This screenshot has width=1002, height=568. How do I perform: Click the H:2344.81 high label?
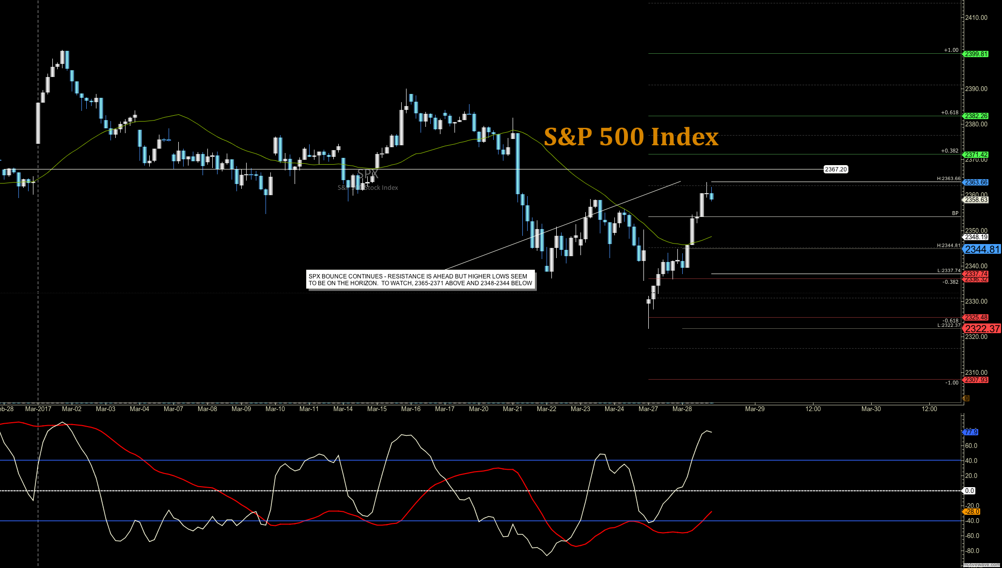click(948, 246)
